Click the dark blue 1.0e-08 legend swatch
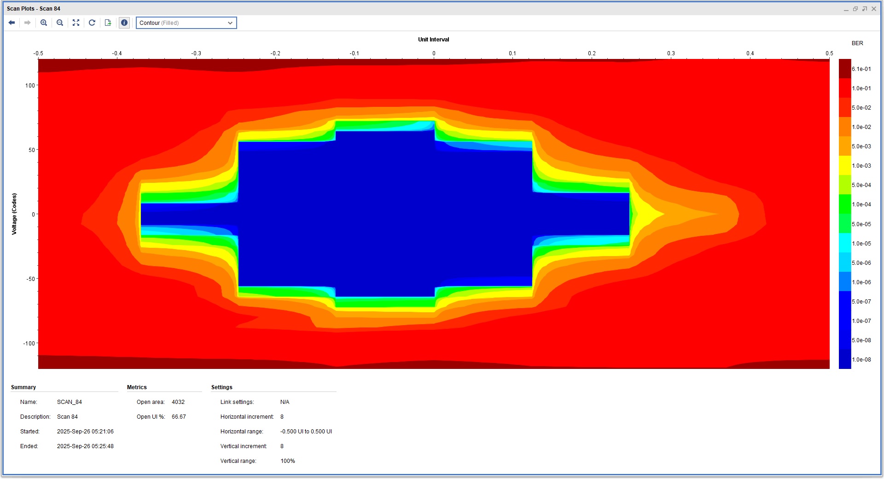Viewport: 884px width, 479px height. tap(845, 360)
